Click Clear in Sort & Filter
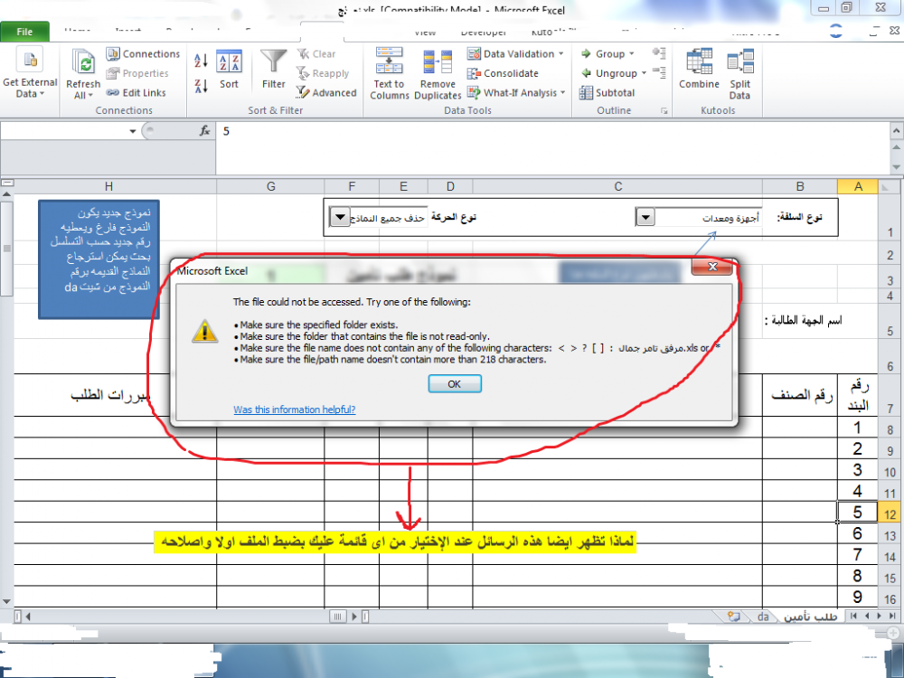 [315, 53]
